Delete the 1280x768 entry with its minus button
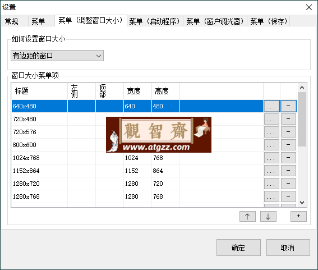 288,196
